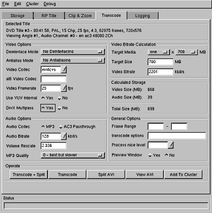Screen dimensions: 212x213
Task: Open the MP3 Quality option menu
Action: click(73, 155)
